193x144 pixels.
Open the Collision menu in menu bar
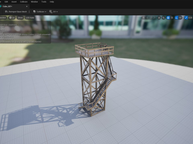pos(24,2)
